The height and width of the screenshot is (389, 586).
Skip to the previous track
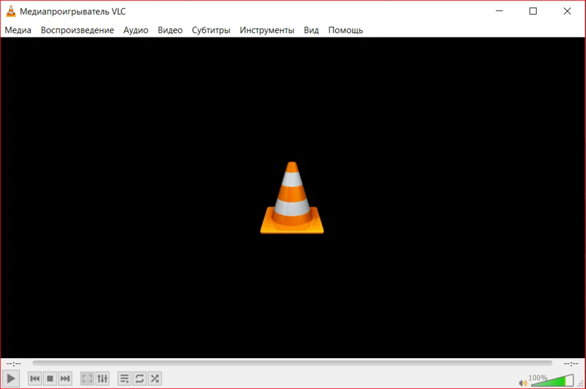point(35,378)
